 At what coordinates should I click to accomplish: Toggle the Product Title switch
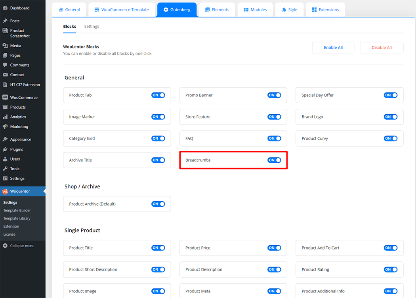(158, 248)
